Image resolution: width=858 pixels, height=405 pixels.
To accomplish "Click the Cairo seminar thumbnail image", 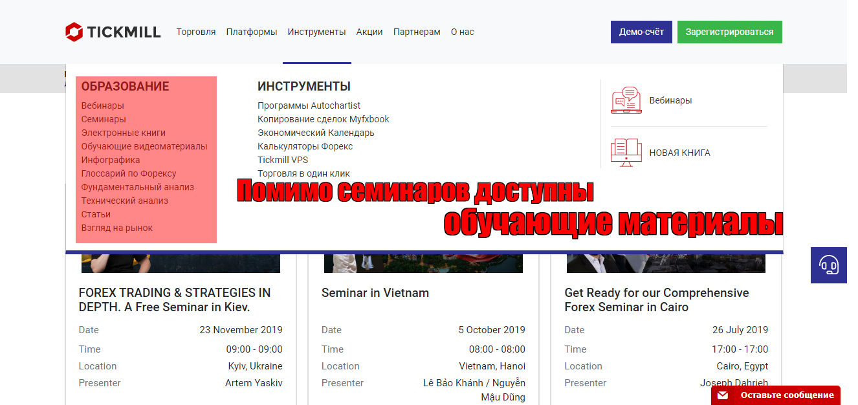I will (666, 263).
